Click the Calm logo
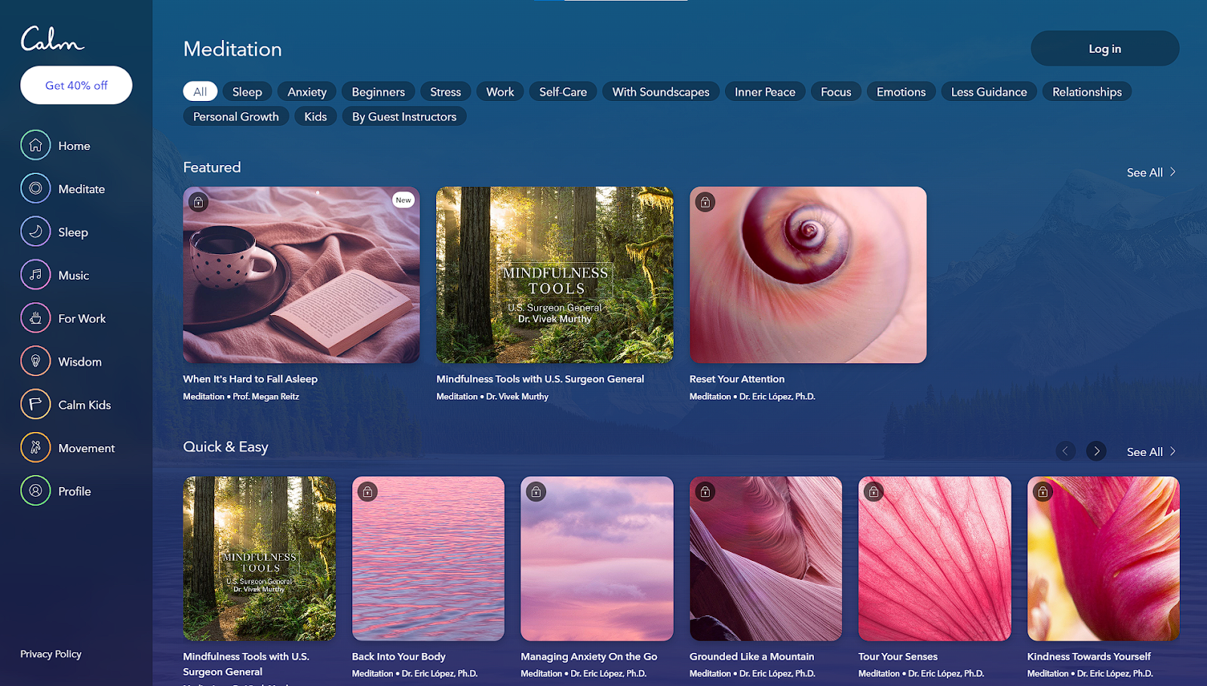Screen dimensions: 1207x686 pos(52,39)
